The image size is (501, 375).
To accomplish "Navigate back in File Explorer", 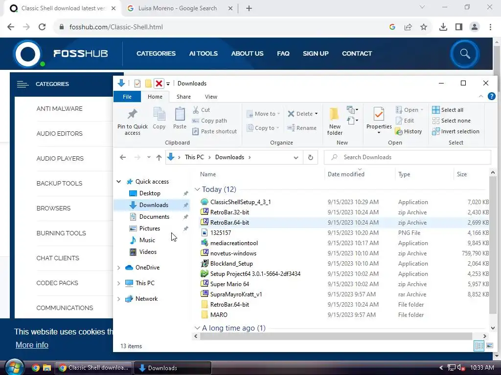I will (123, 157).
